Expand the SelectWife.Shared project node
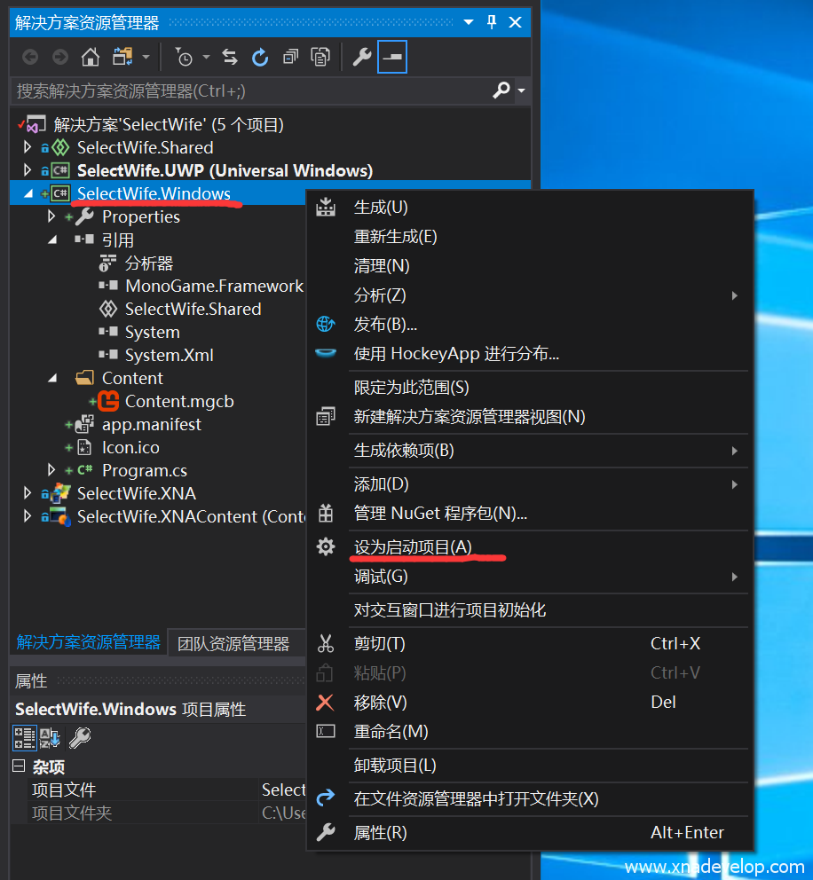Viewport: 813px width, 880px height. click(x=27, y=148)
